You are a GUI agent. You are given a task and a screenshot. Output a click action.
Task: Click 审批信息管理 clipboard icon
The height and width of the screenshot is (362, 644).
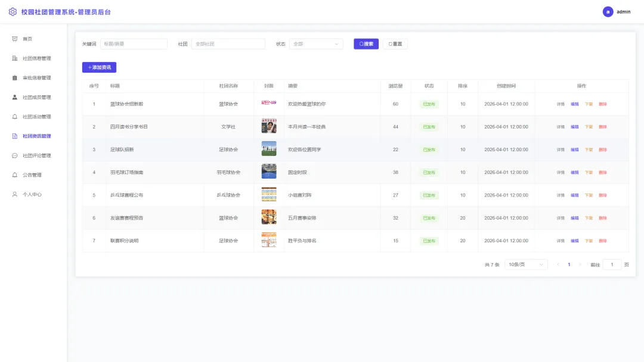pyautogui.click(x=15, y=78)
